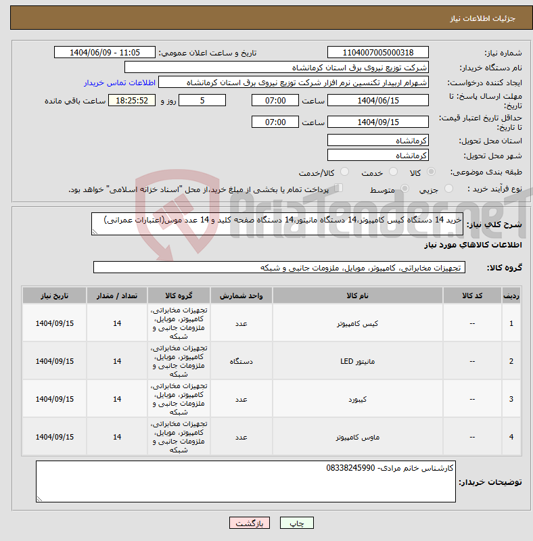Click the request creator name field
This screenshot has height=541, width=533.
point(294,83)
